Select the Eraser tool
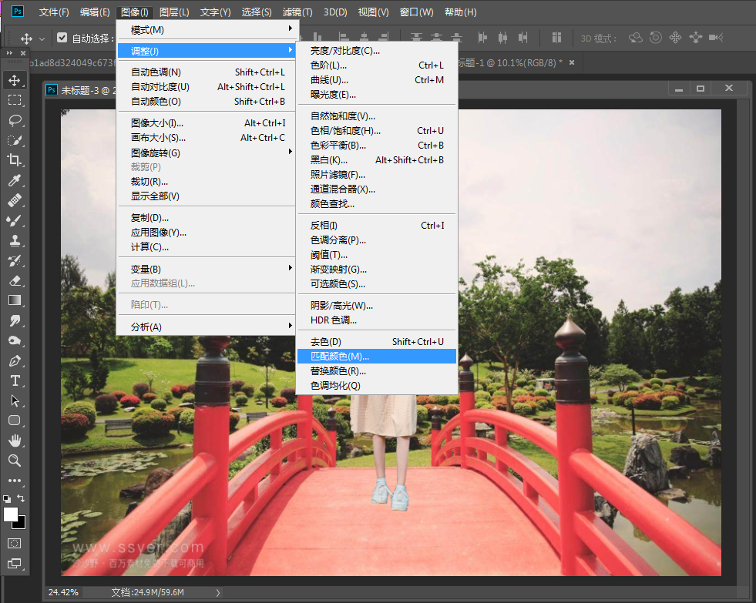Viewport: 756px width, 603px height. [x=15, y=280]
